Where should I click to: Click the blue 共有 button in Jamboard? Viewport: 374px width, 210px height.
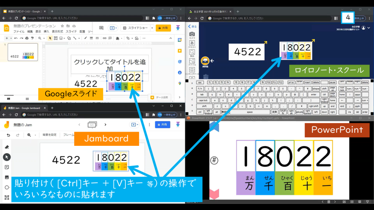(x=163, y=125)
